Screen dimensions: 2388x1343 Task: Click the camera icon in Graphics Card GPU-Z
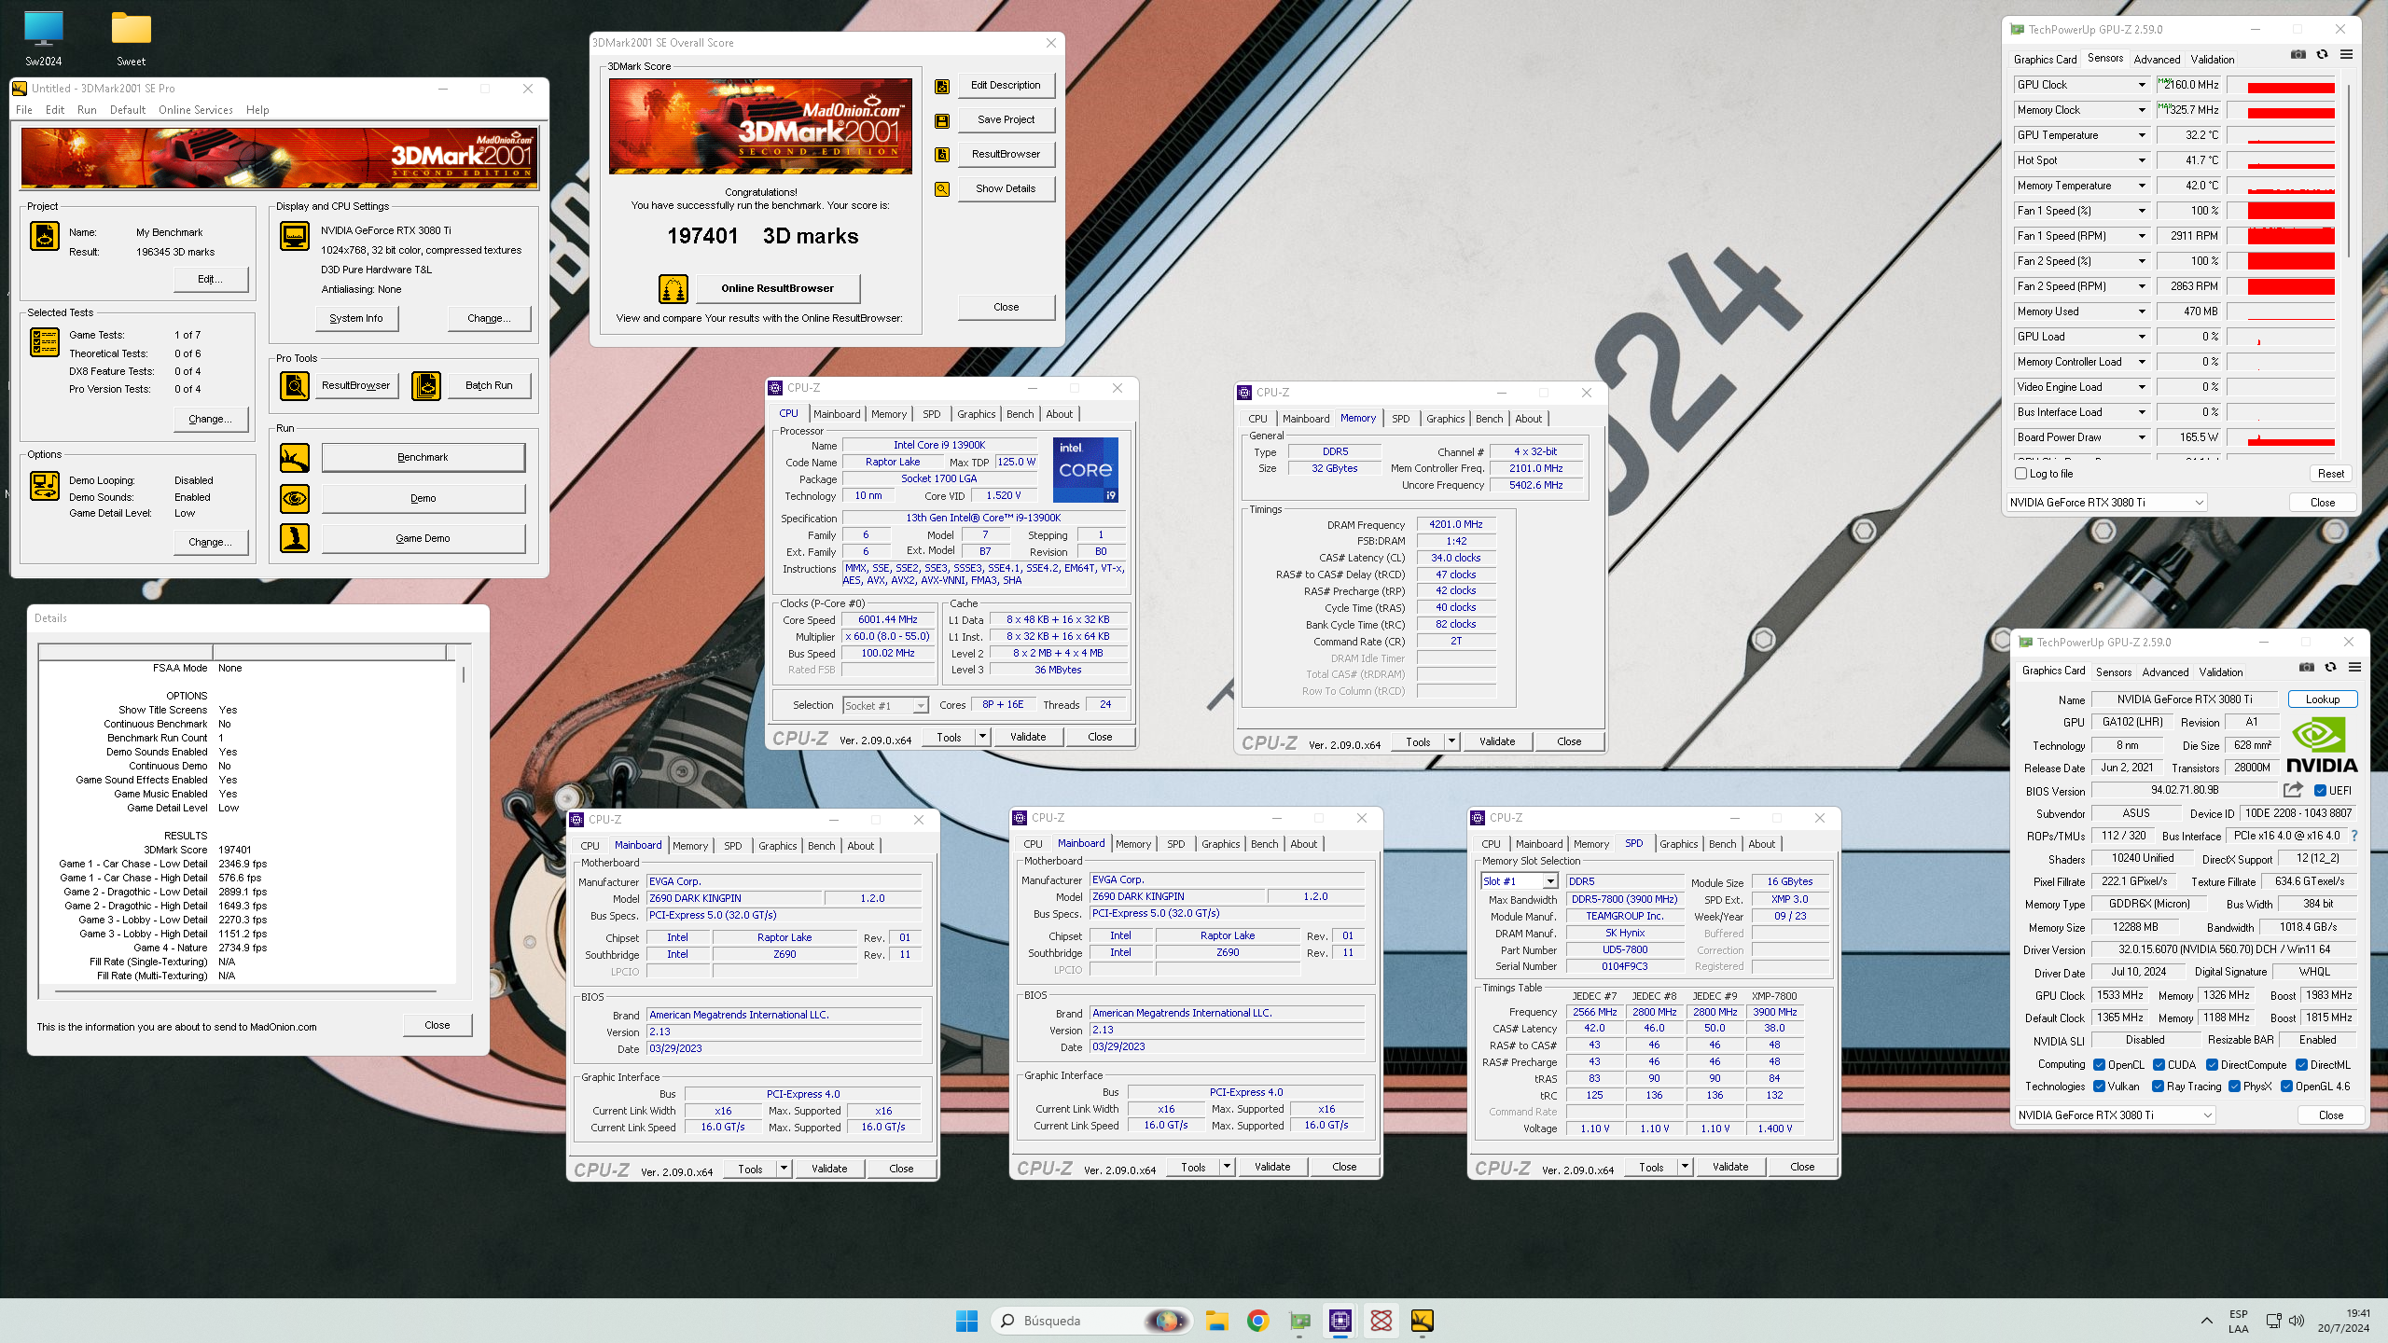pos(2307,668)
